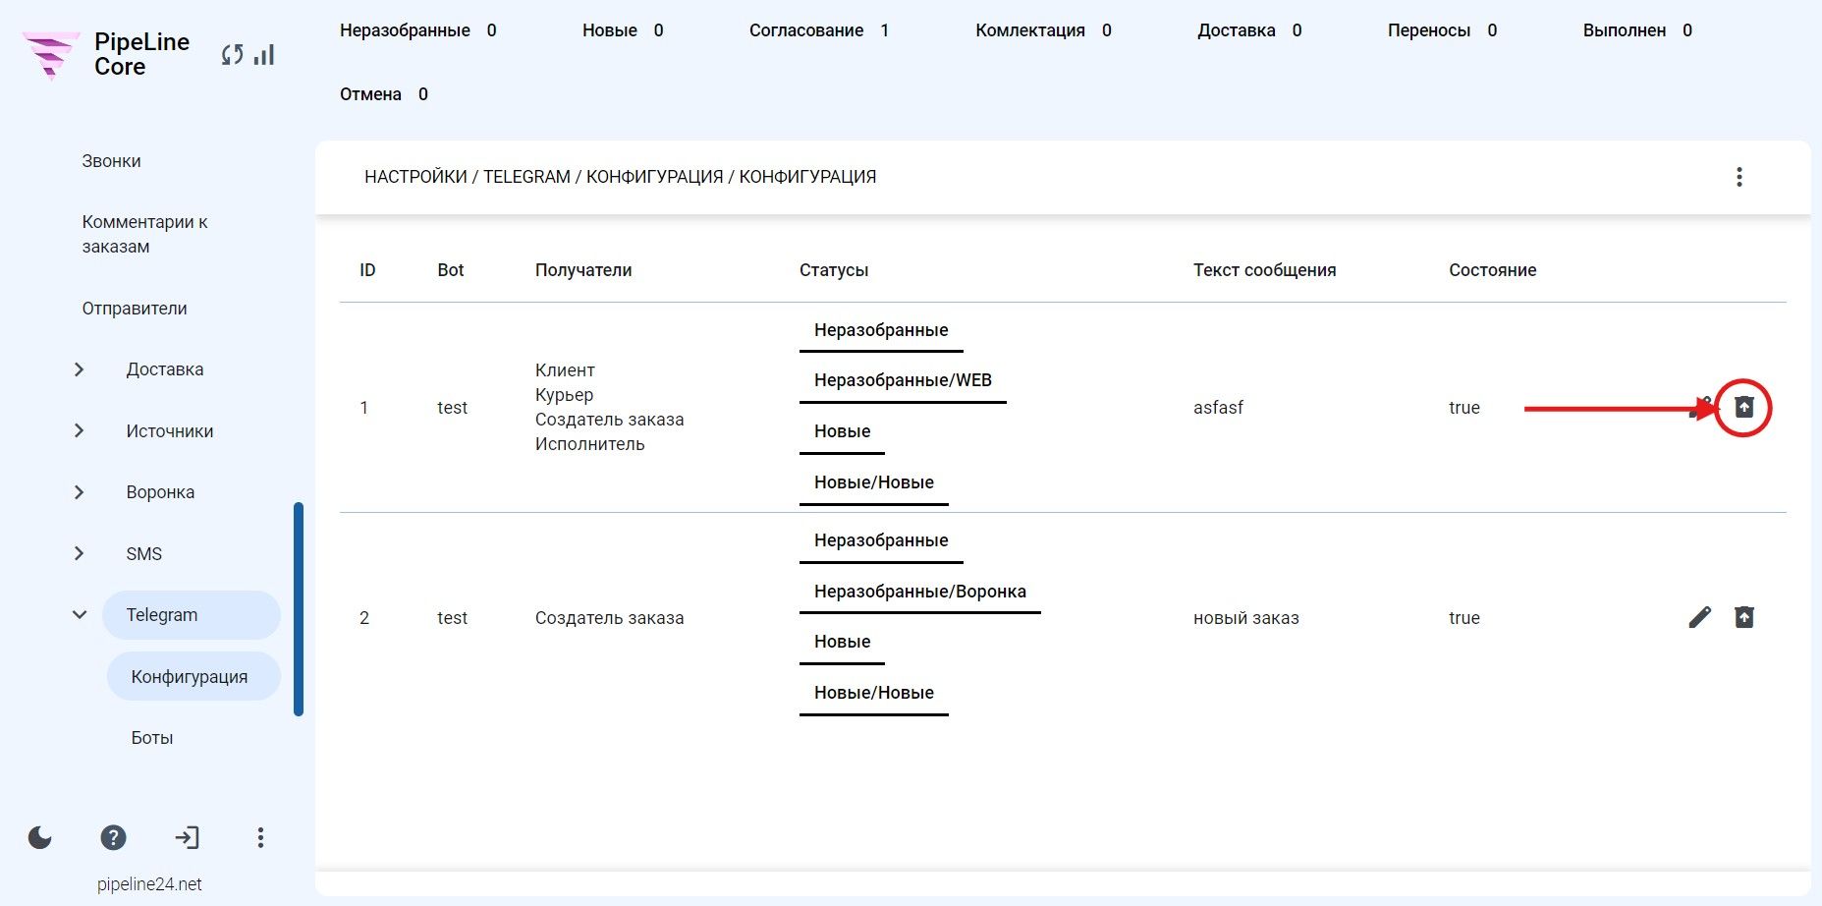Open the statistics bar chart icon
Screen dimensions: 1822x906
[264, 55]
